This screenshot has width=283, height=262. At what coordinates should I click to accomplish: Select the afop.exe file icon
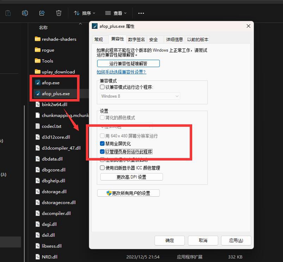point(37,83)
